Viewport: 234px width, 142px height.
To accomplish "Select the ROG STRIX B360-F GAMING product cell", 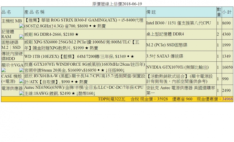I will (85, 23).
